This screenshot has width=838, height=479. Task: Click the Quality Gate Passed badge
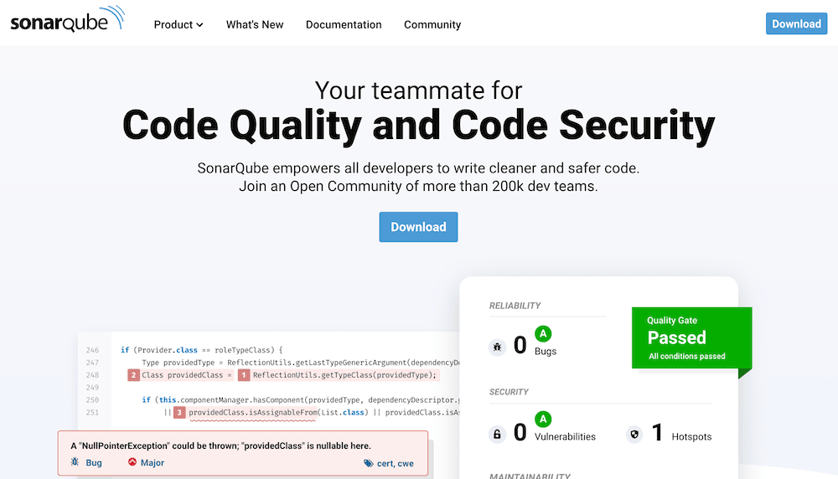pyautogui.click(x=691, y=338)
